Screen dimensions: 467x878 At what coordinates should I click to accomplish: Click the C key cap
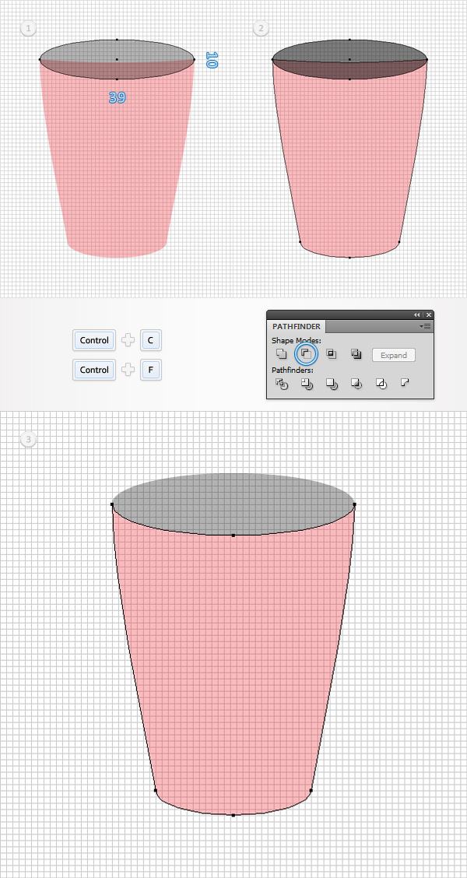[151, 340]
